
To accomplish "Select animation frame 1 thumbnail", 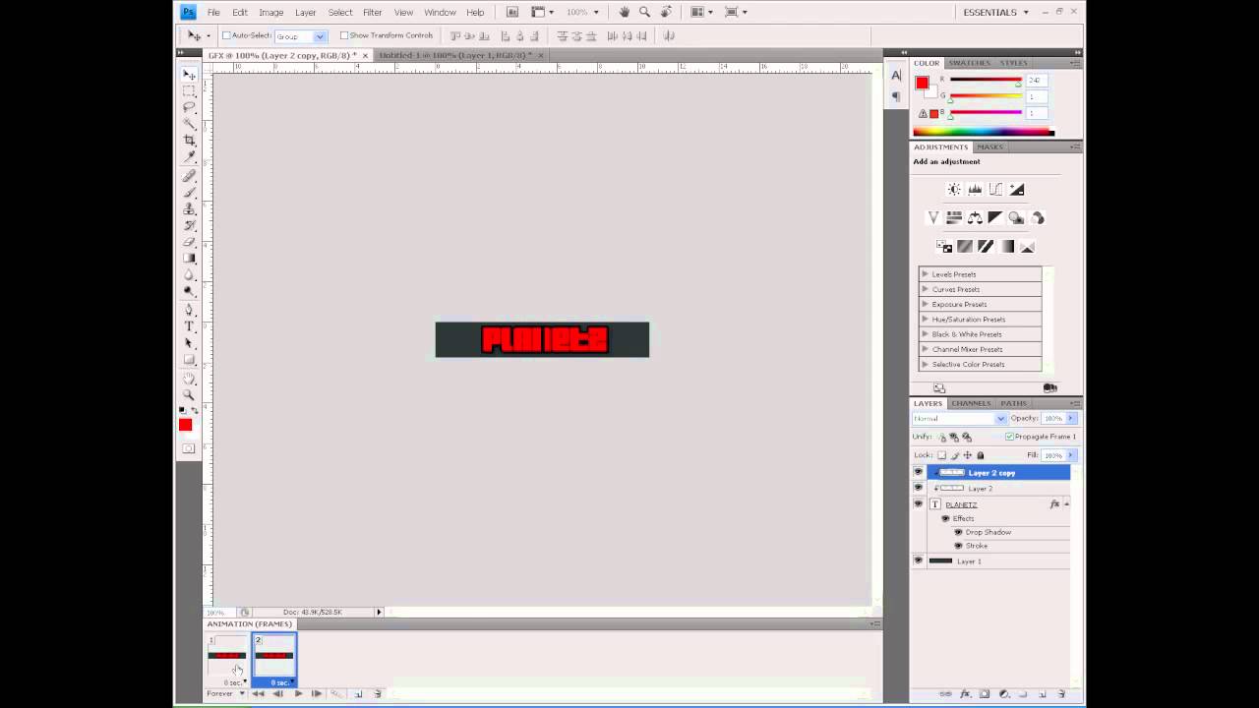I will coord(226,655).
